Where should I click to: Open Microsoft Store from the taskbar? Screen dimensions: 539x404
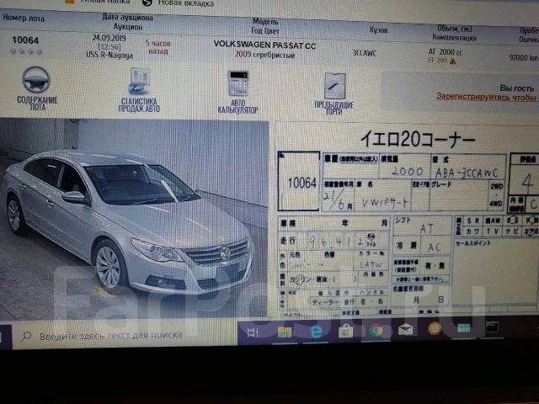click(x=345, y=331)
